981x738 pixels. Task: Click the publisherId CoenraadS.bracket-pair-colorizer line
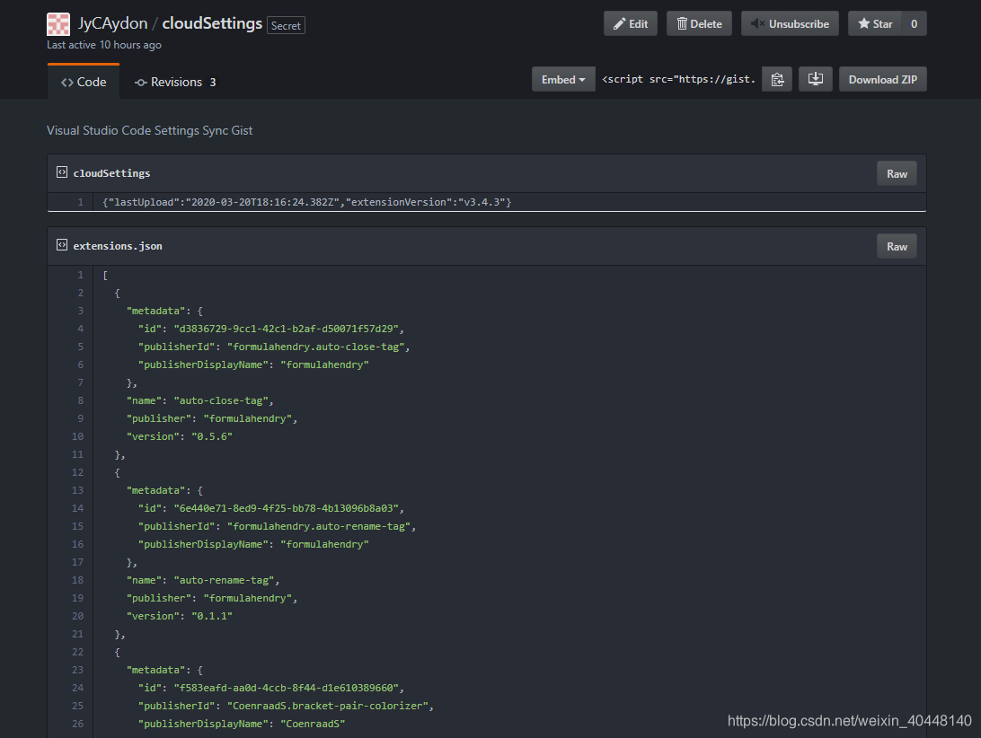coord(286,706)
